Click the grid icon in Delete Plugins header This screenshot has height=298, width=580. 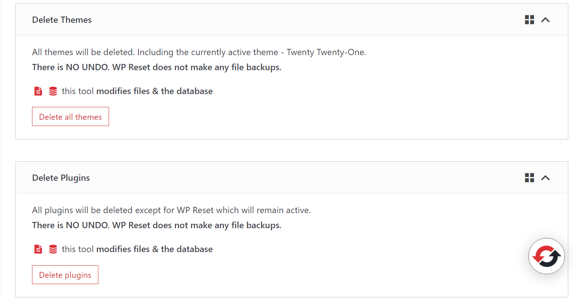coord(529,178)
